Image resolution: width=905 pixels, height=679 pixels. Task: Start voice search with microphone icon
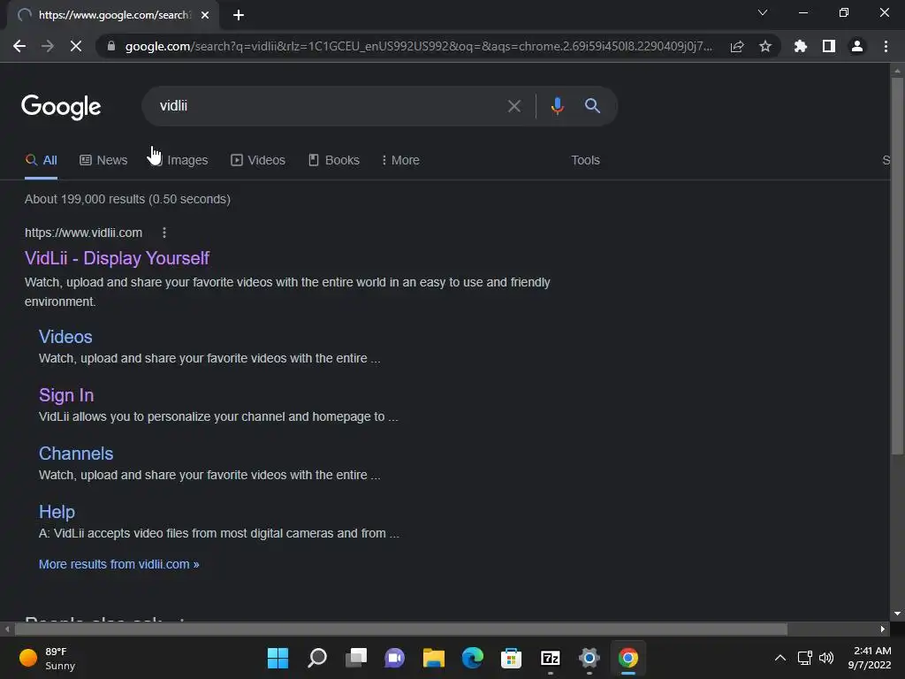pyautogui.click(x=557, y=106)
